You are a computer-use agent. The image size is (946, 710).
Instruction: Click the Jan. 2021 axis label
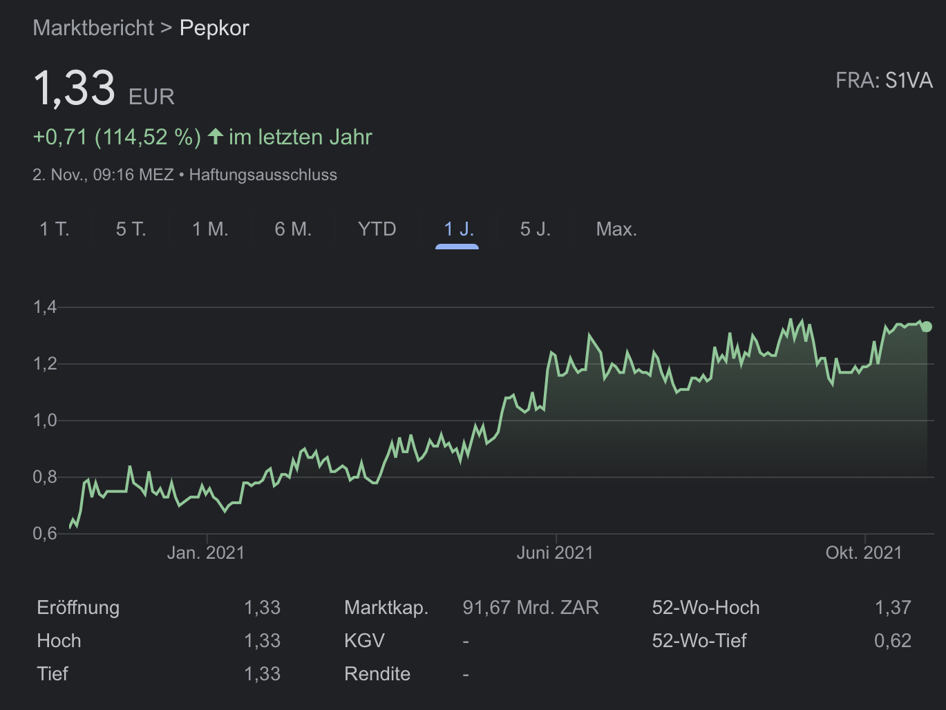pos(206,553)
